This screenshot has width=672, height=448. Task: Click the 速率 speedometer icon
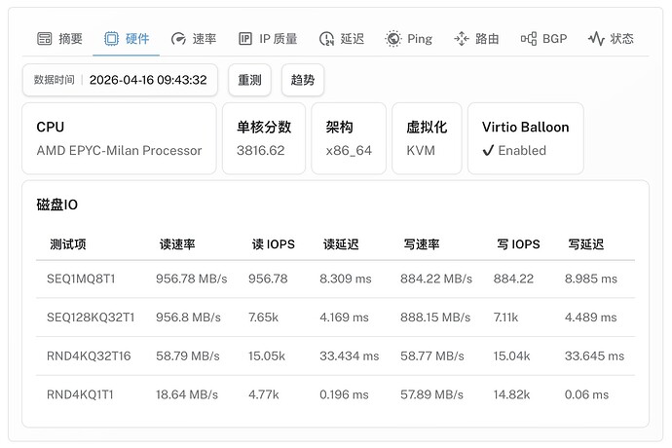pos(178,39)
